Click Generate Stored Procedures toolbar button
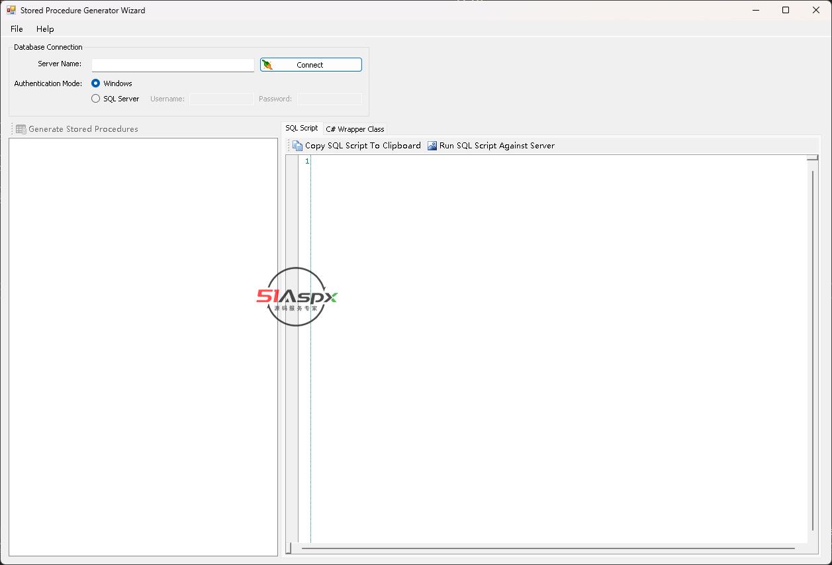Viewport: 832px width, 565px height. tap(77, 129)
